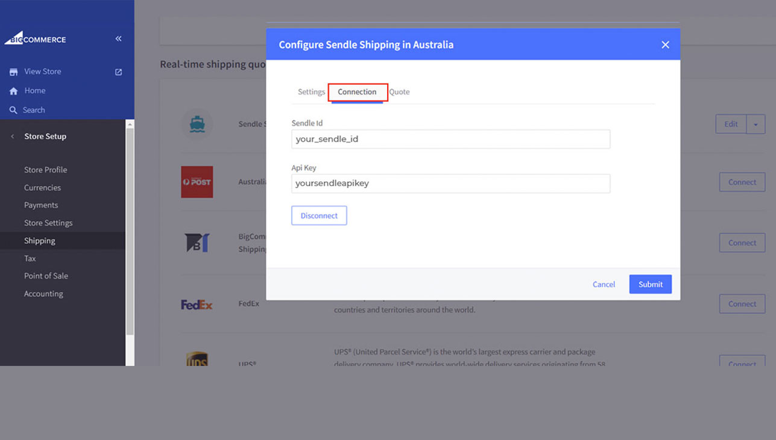Viewport: 776px width, 440px height.
Task: Click the Cancel link in dialog
Action: click(604, 284)
